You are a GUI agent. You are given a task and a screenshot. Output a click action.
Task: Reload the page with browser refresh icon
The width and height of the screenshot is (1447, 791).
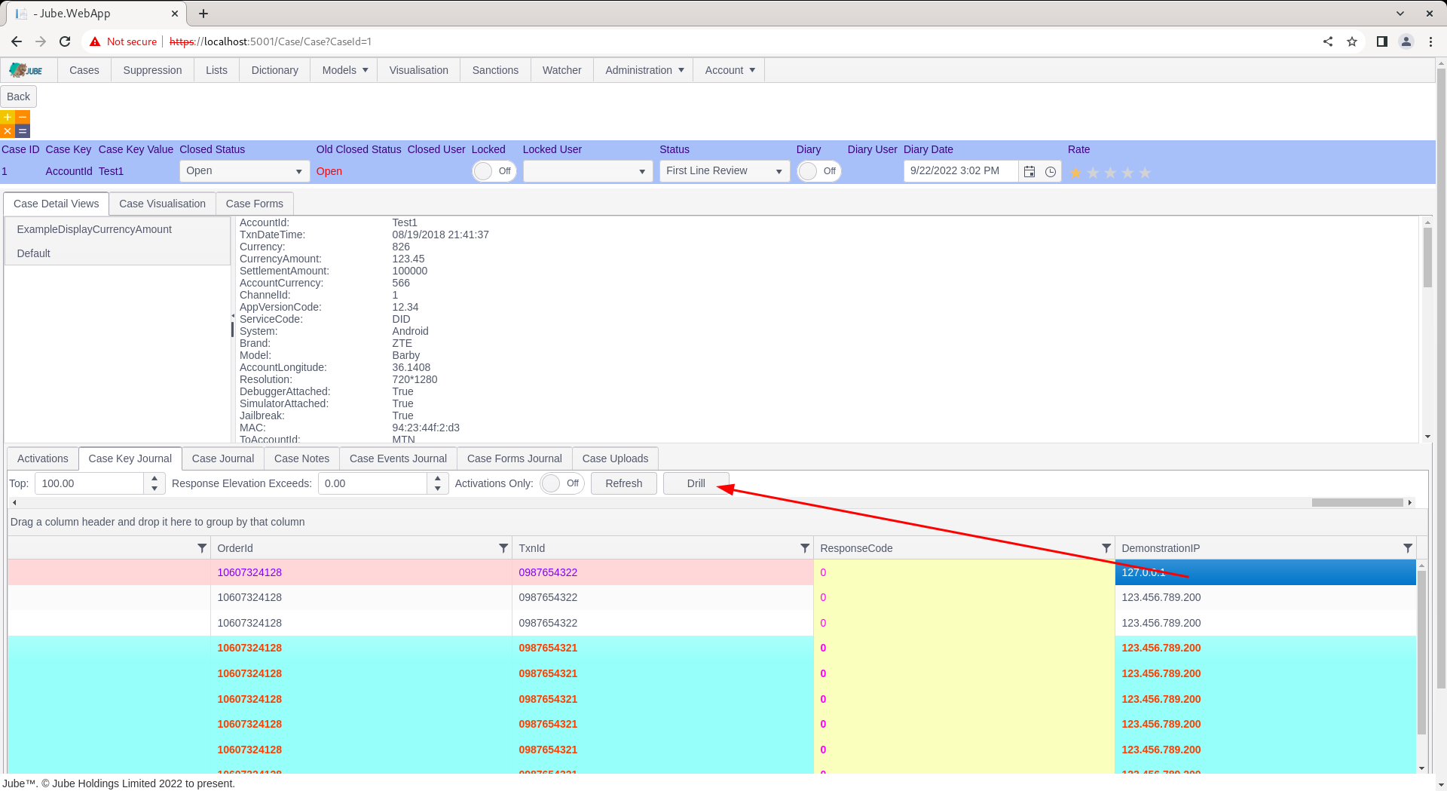tap(65, 41)
